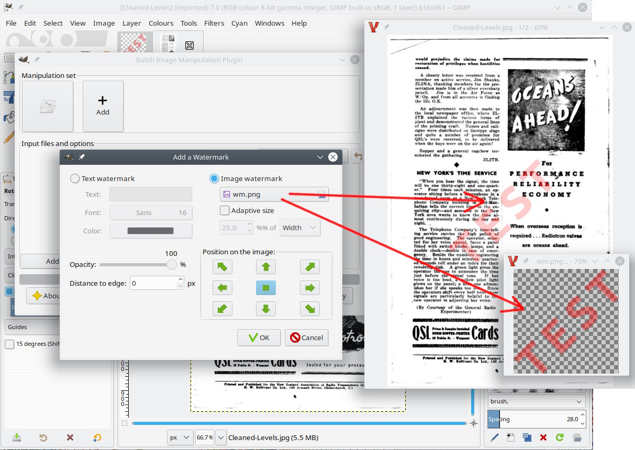Click the Opacity slider handle
Viewport: 635px width, 450px height.
(171, 265)
